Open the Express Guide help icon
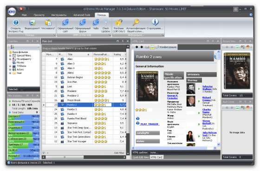The width and height of the screenshot is (260, 171). pyautogui.click(x=16, y=23)
